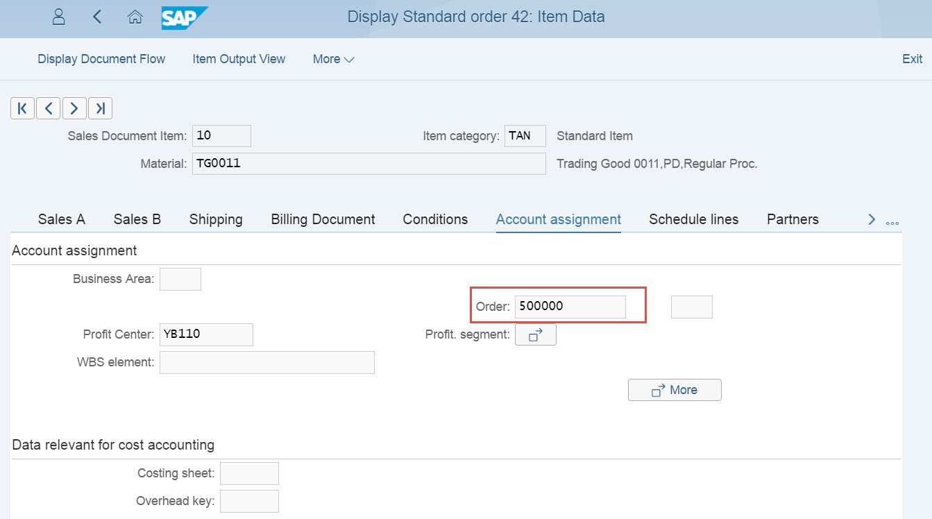The image size is (932, 519).
Task: Switch to the Conditions tab
Action: (435, 219)
